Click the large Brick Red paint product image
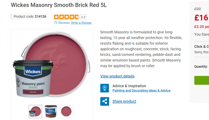Viewport: 209px width, 120px height. [52, 67]
